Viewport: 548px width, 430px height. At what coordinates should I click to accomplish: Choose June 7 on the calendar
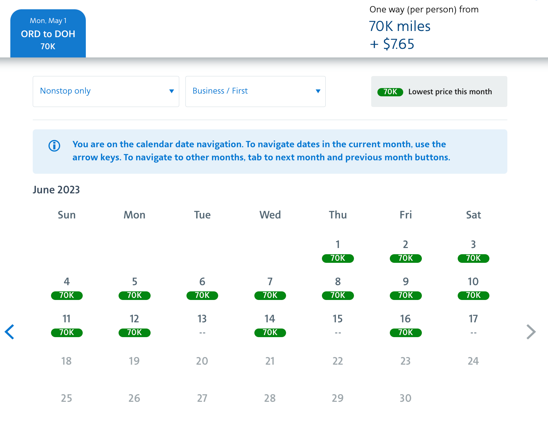(x=270, y=288)
